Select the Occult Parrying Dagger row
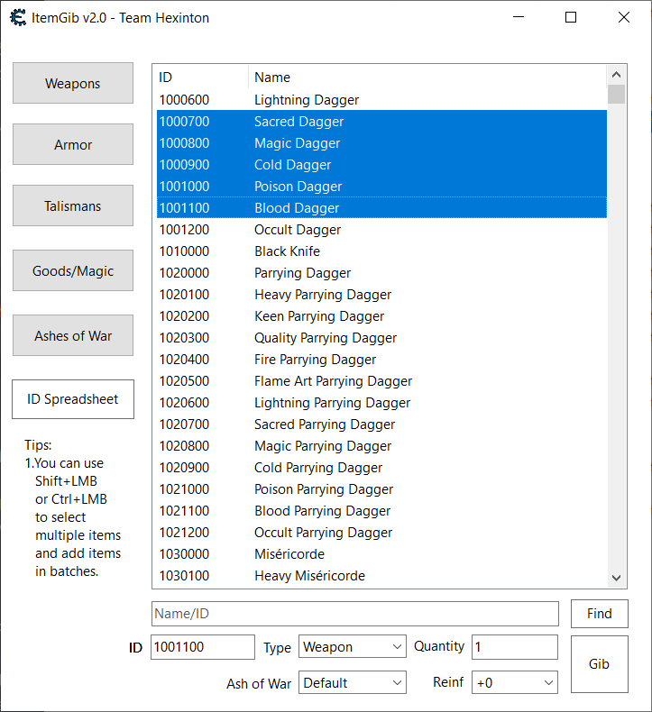The image size is (652, 712). (x=381, y=533)
